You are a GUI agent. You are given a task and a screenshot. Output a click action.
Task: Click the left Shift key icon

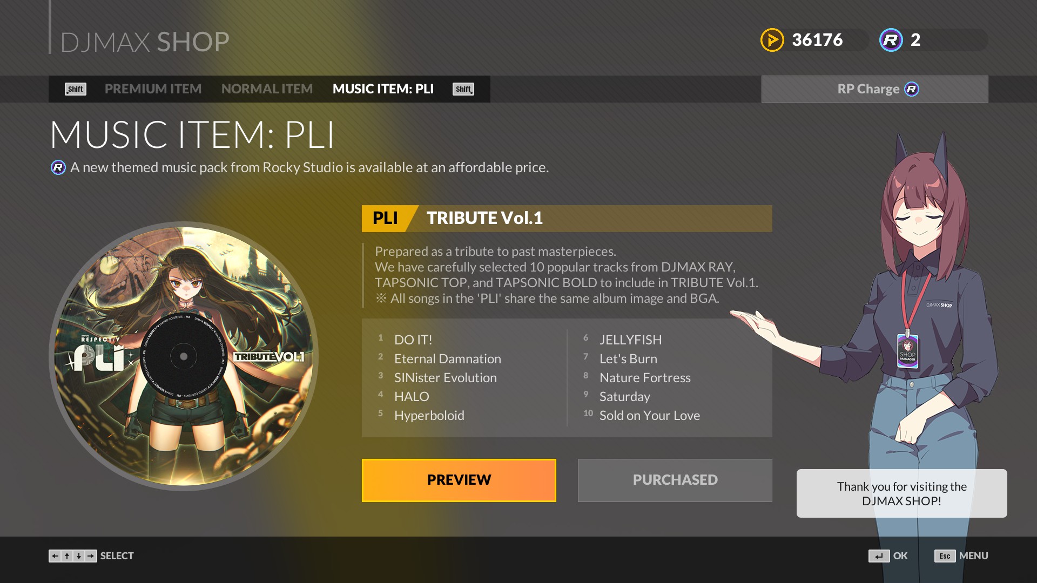76,89
